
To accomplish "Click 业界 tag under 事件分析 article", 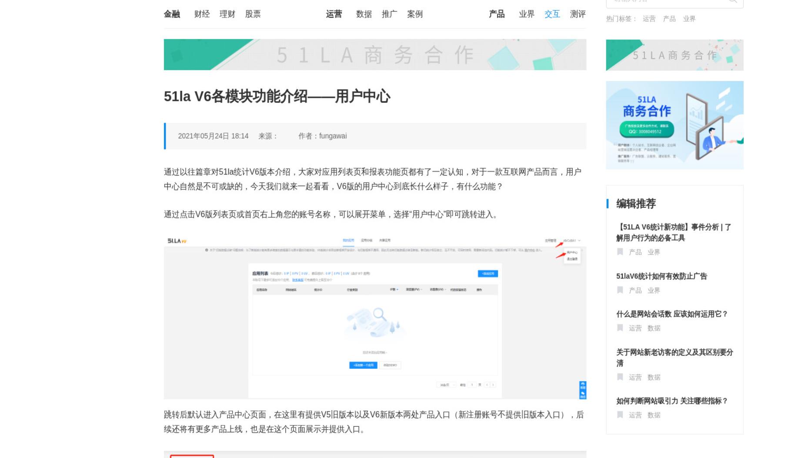I will point(654,252).
